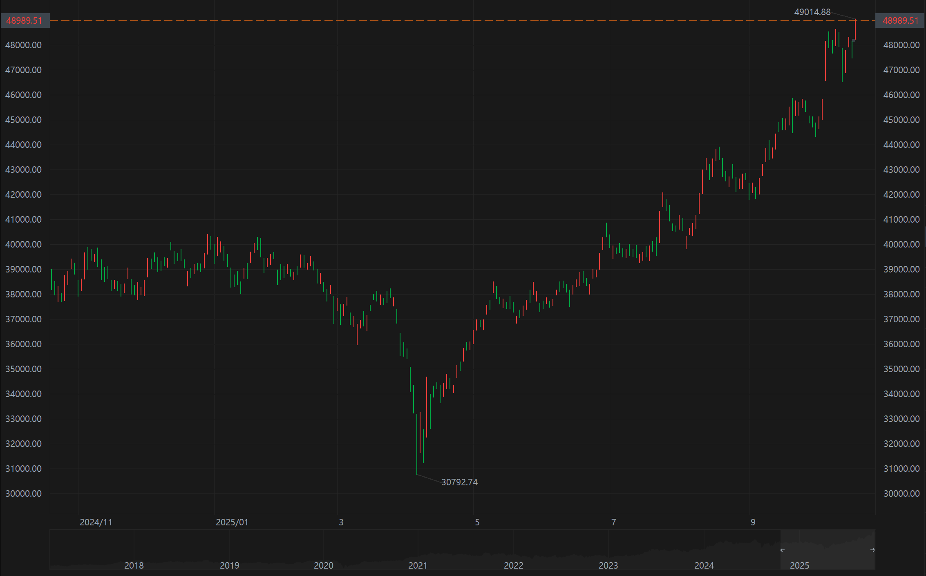This screenshot has width=926, height=576.
Task: Click the 2019 label in the overview timeline
Action: coord(229,565)
